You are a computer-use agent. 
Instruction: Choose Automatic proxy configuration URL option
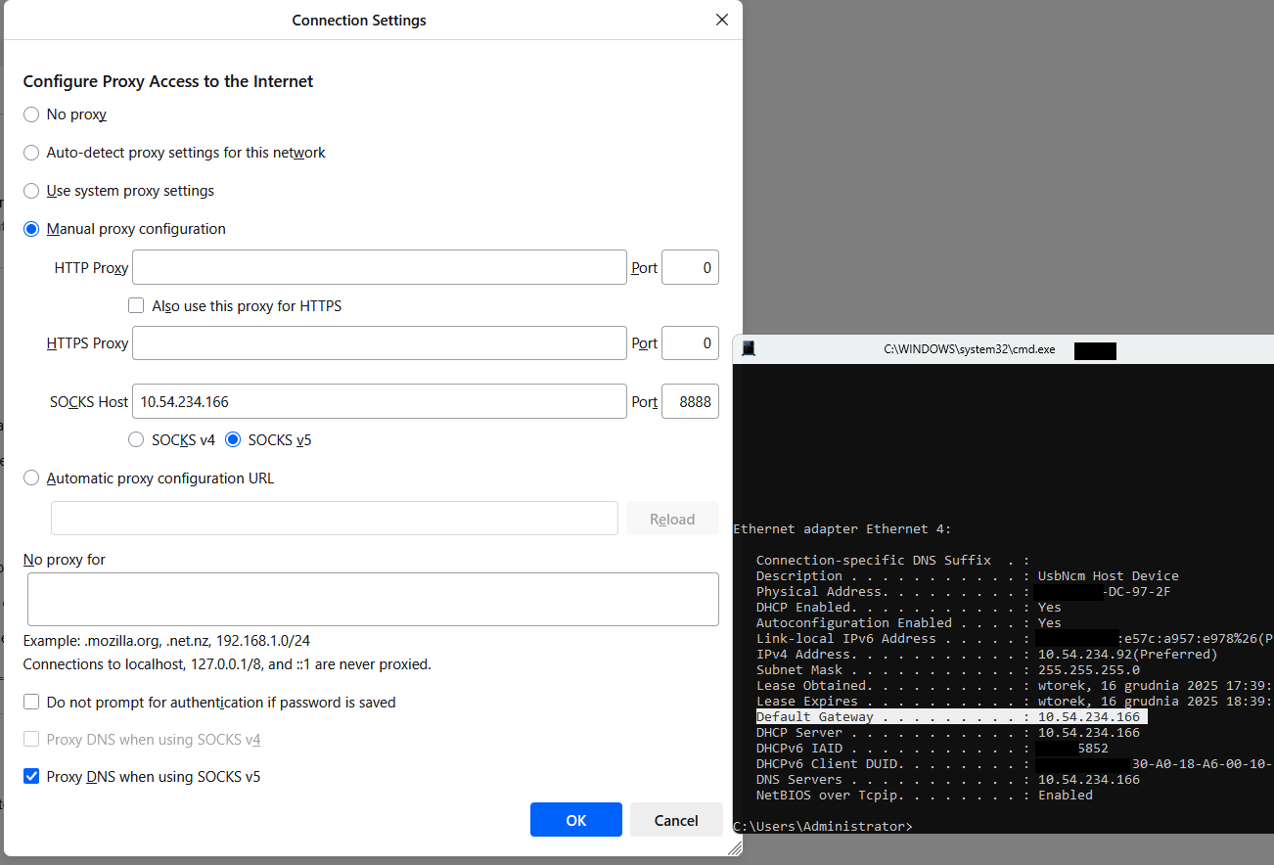pyautogui.click(x=31, y=478)
